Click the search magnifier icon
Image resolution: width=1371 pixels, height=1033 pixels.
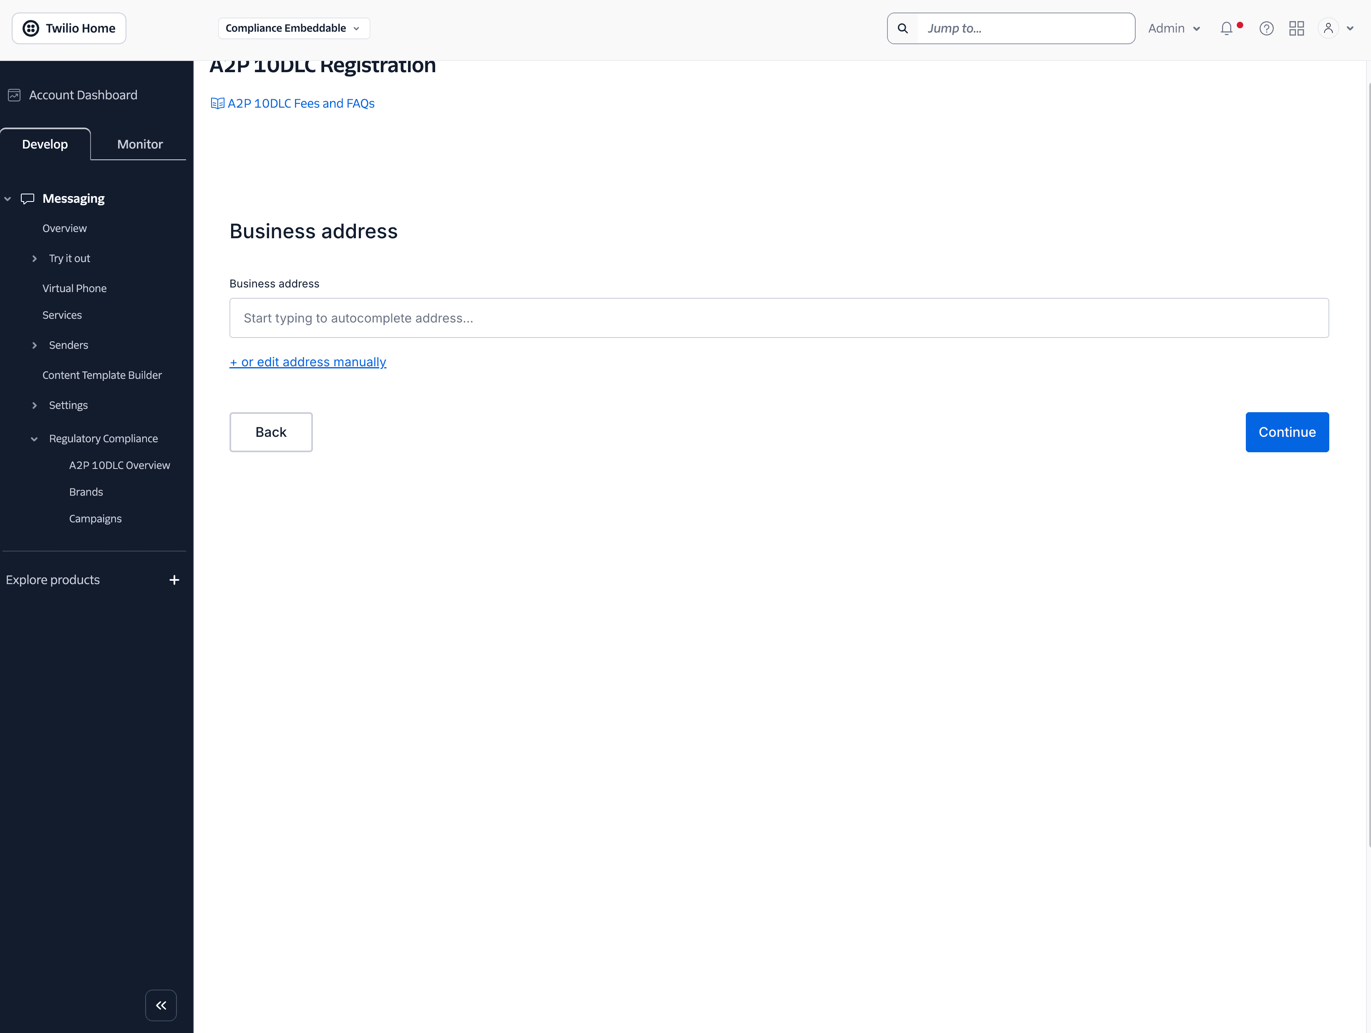[902, 28]
